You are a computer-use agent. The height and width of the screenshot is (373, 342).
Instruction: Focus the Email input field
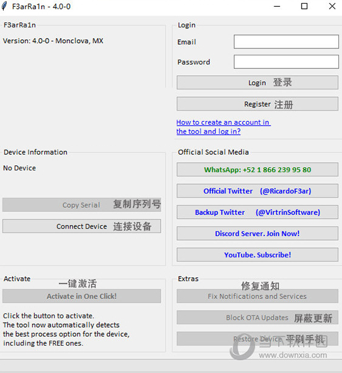point(286,42)
